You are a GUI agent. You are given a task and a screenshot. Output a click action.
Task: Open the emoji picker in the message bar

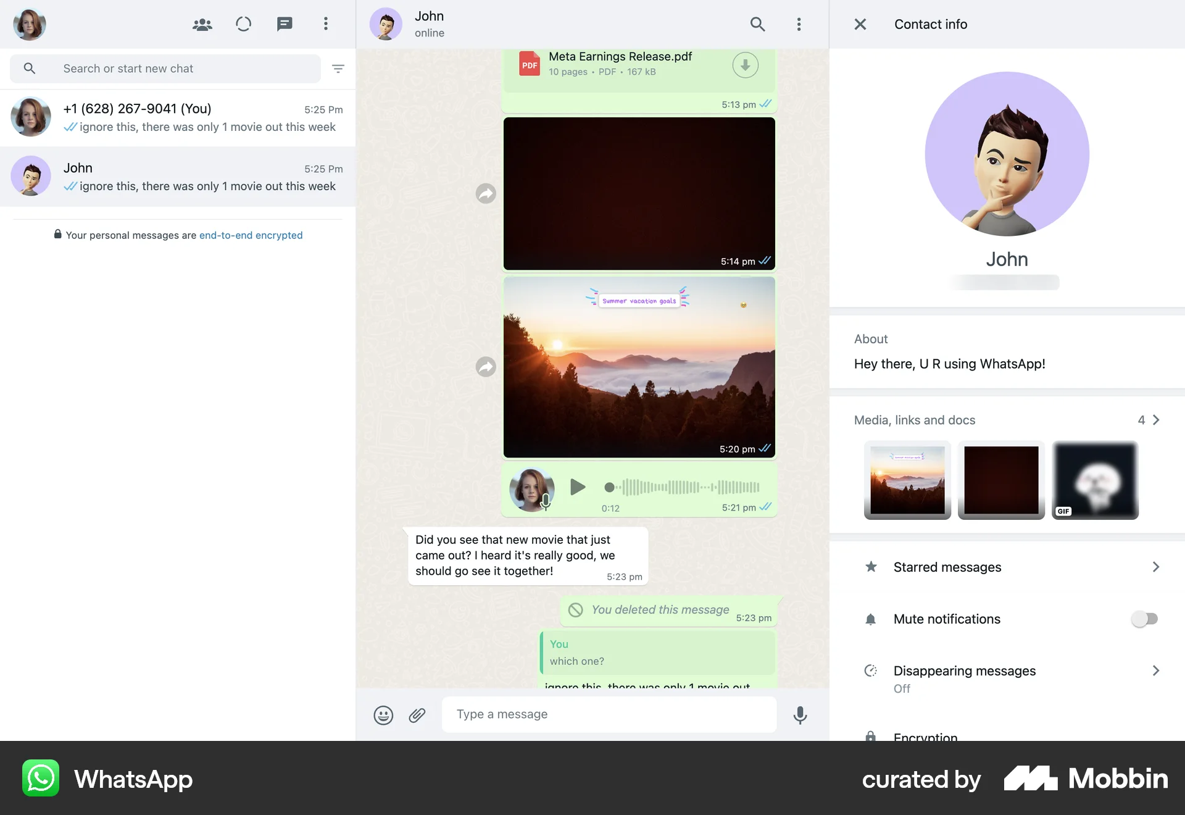(x=383, y=714)
